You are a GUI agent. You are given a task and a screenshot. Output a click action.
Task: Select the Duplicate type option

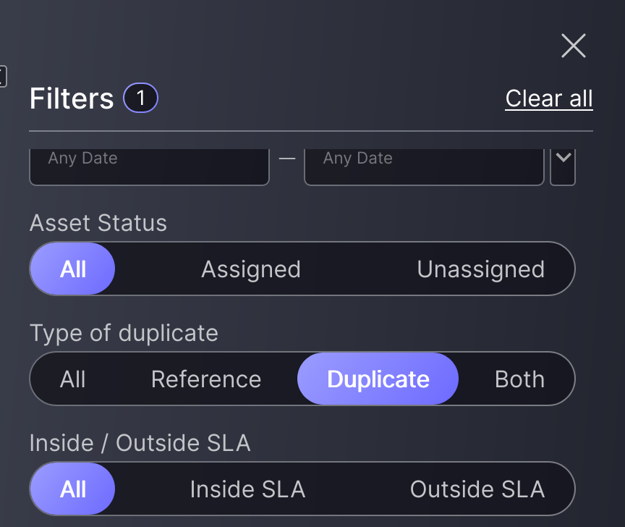[x=378, y=379]
